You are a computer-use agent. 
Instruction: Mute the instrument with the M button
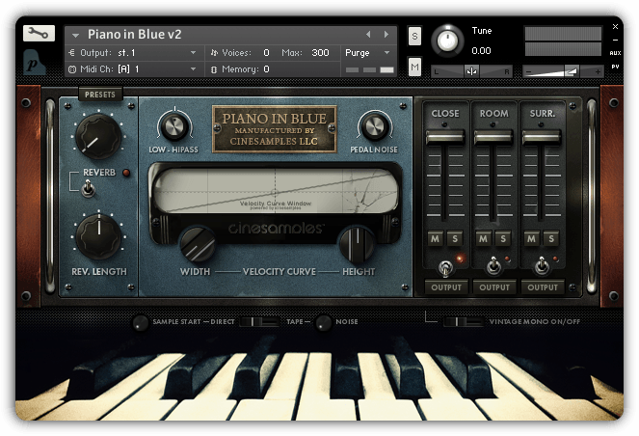pyautogui.click(x=414, y=67)
